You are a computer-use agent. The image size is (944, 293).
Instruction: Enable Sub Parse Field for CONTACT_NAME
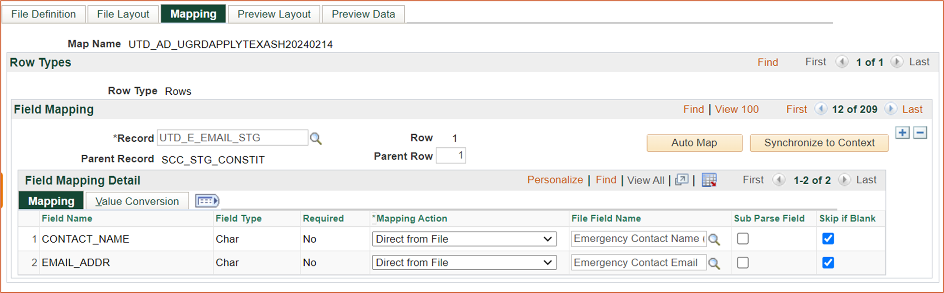(x=743, y=239)
